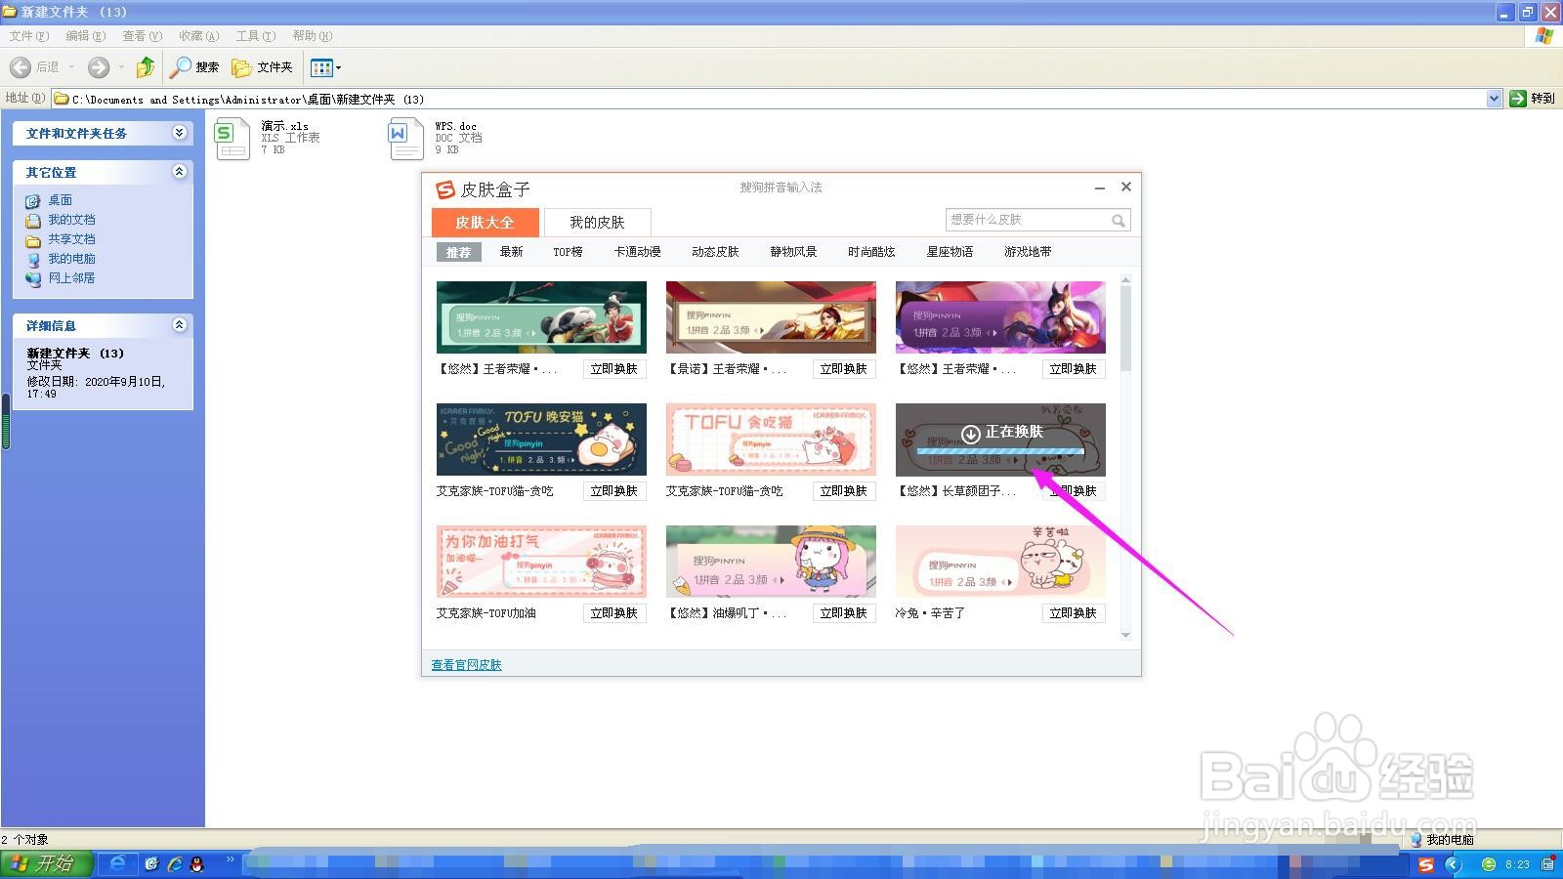The width and height of the screenshot is (1563, 879).
Task: Click the skin list scroll-down arrow
Action: [1125, 635]
